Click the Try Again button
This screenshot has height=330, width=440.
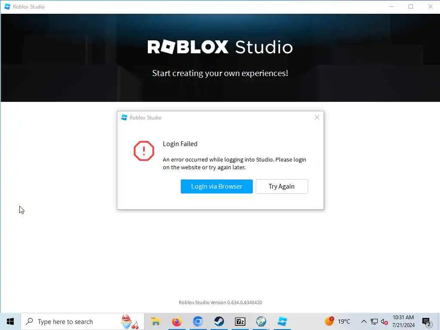[x=282, y=186]
